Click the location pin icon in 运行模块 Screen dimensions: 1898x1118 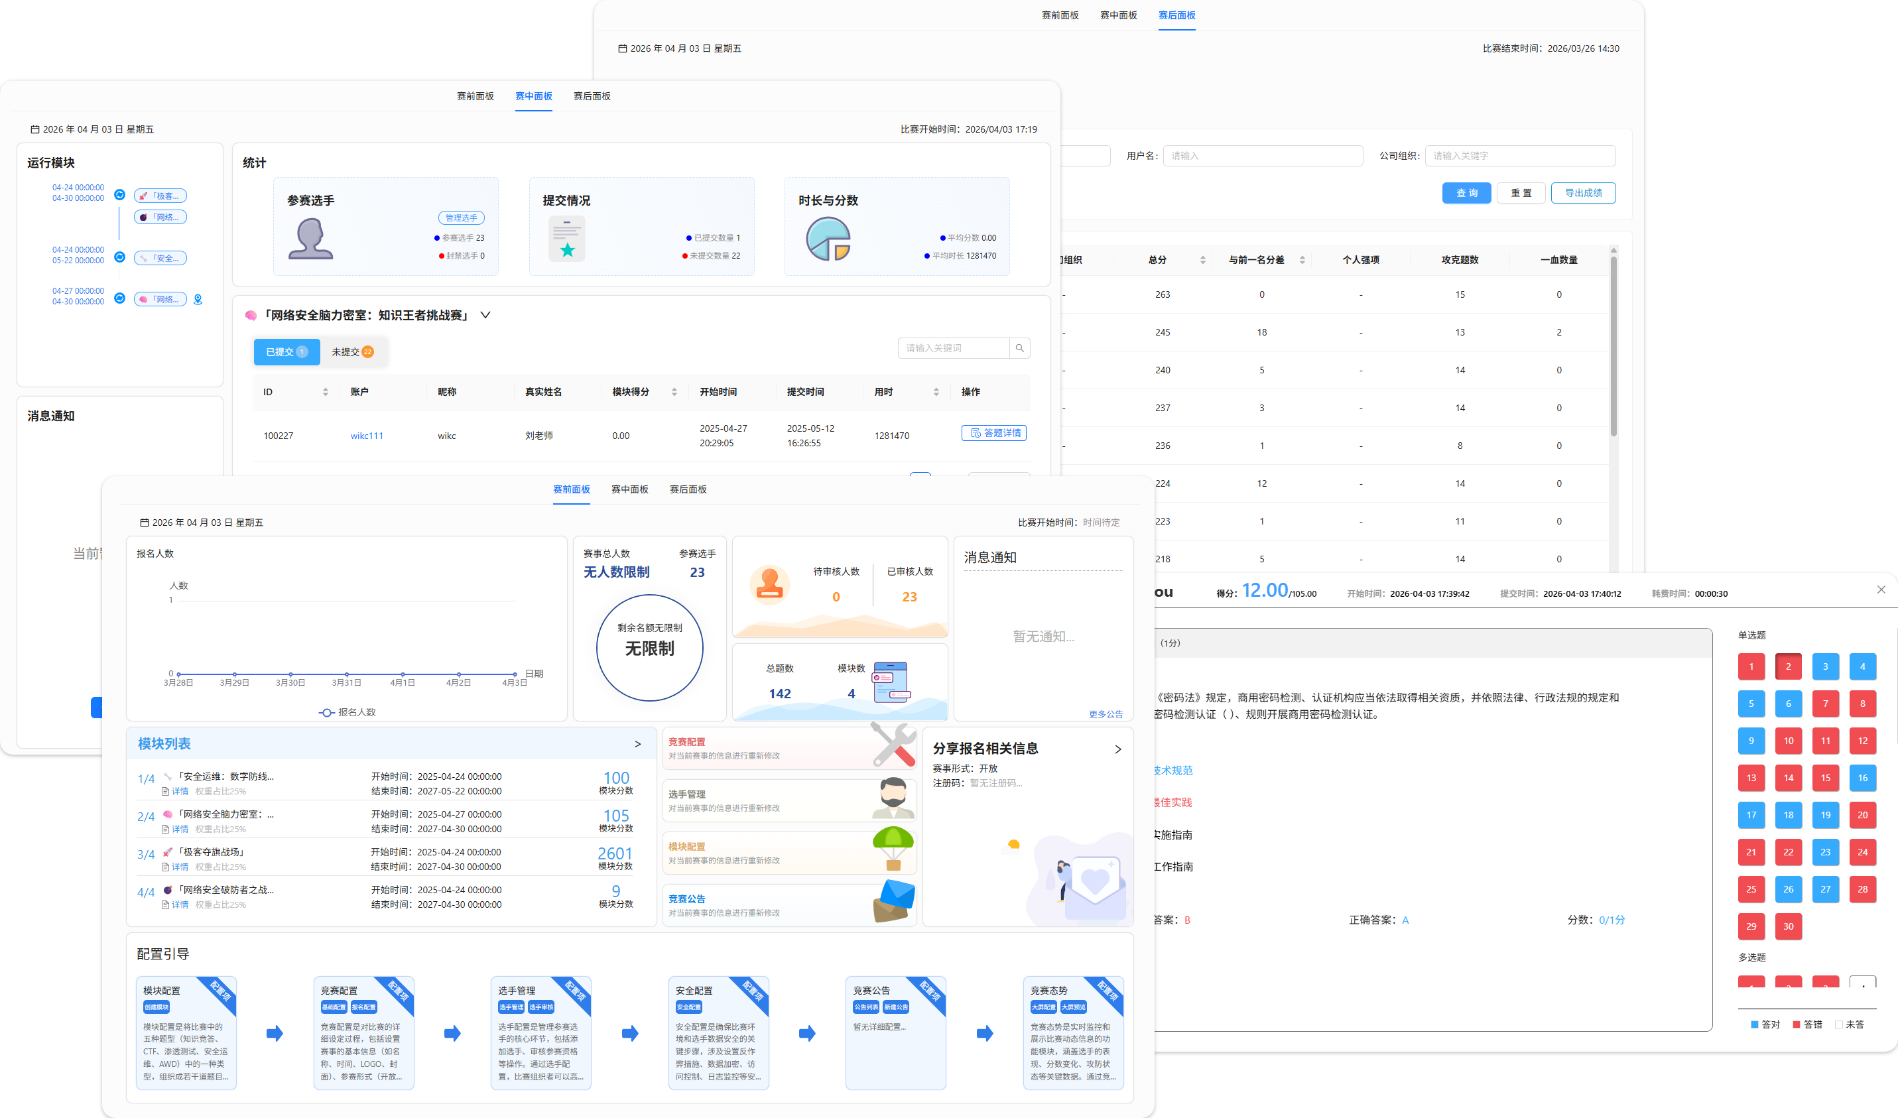click(x=198, y=299)
